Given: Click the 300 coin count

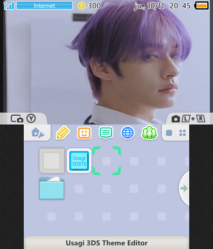Looking at the screenshot, I should tap(94, 6).
